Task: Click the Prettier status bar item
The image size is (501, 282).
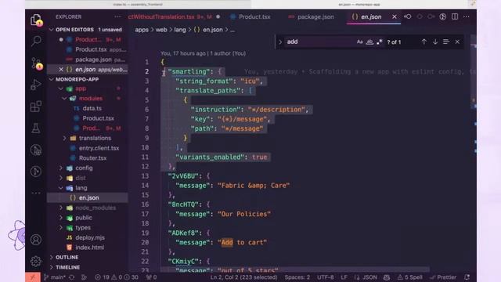Action: (443, 277)
